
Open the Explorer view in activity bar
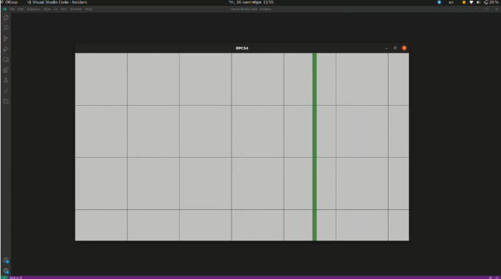(x=6, y=18)
